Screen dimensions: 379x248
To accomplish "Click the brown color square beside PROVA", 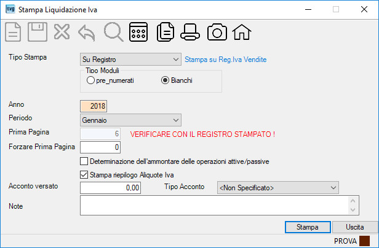I will 364,241.
